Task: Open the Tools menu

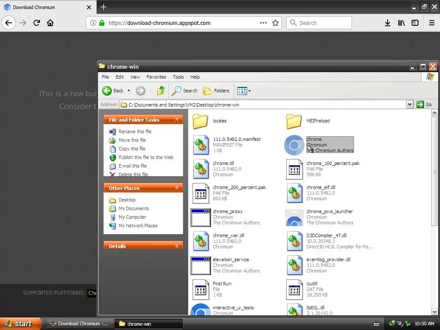Action: pyautogui.click(x=178, y=77)
